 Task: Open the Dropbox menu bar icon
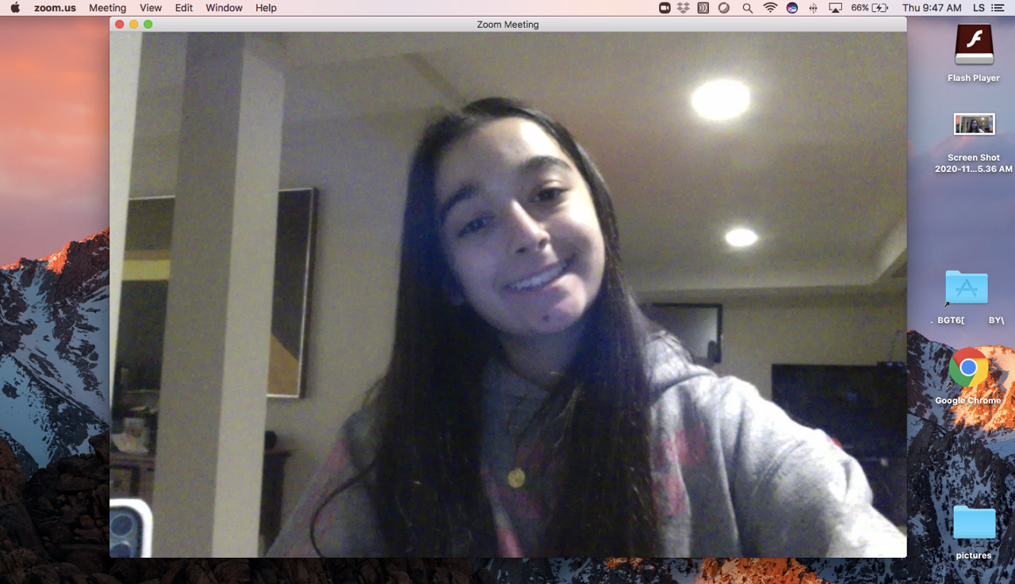[684, 8]
